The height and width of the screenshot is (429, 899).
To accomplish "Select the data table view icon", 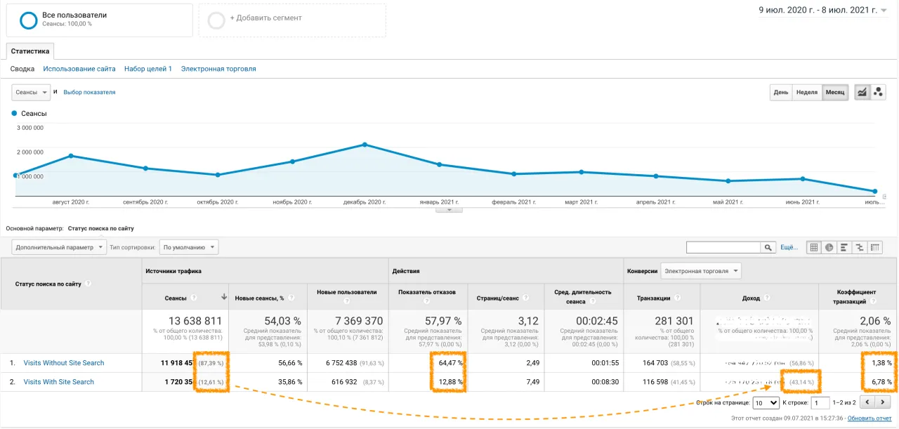I will pyautogui.click(x=814, y=247).
